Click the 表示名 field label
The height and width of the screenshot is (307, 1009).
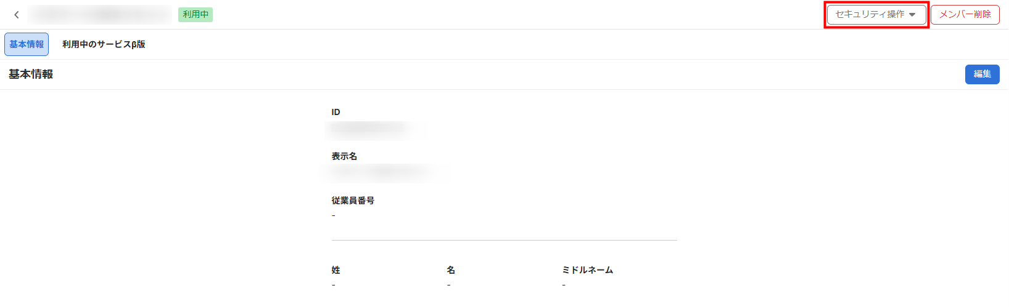click(344, 156)
